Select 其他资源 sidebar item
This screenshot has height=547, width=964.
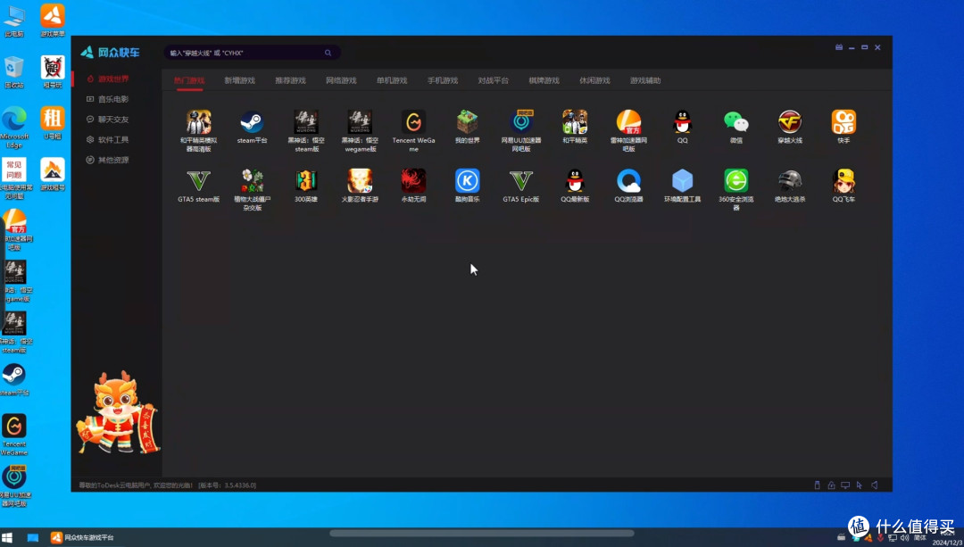113,160
